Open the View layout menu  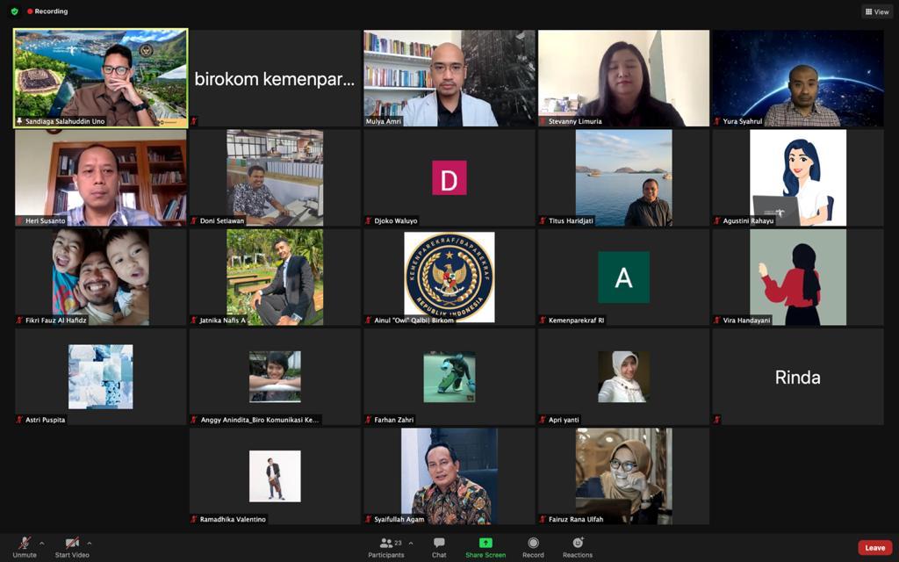(877, 11)
